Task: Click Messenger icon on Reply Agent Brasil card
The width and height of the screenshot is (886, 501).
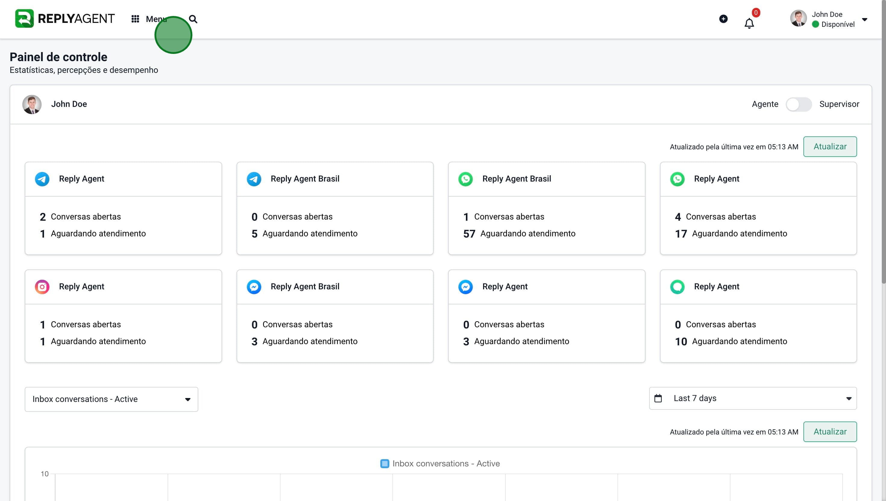Action: coord(254,287)
